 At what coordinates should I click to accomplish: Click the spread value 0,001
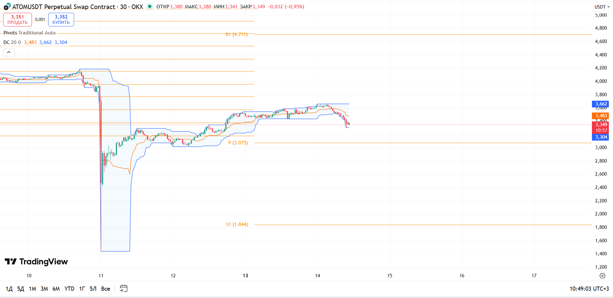click(40, 19)
